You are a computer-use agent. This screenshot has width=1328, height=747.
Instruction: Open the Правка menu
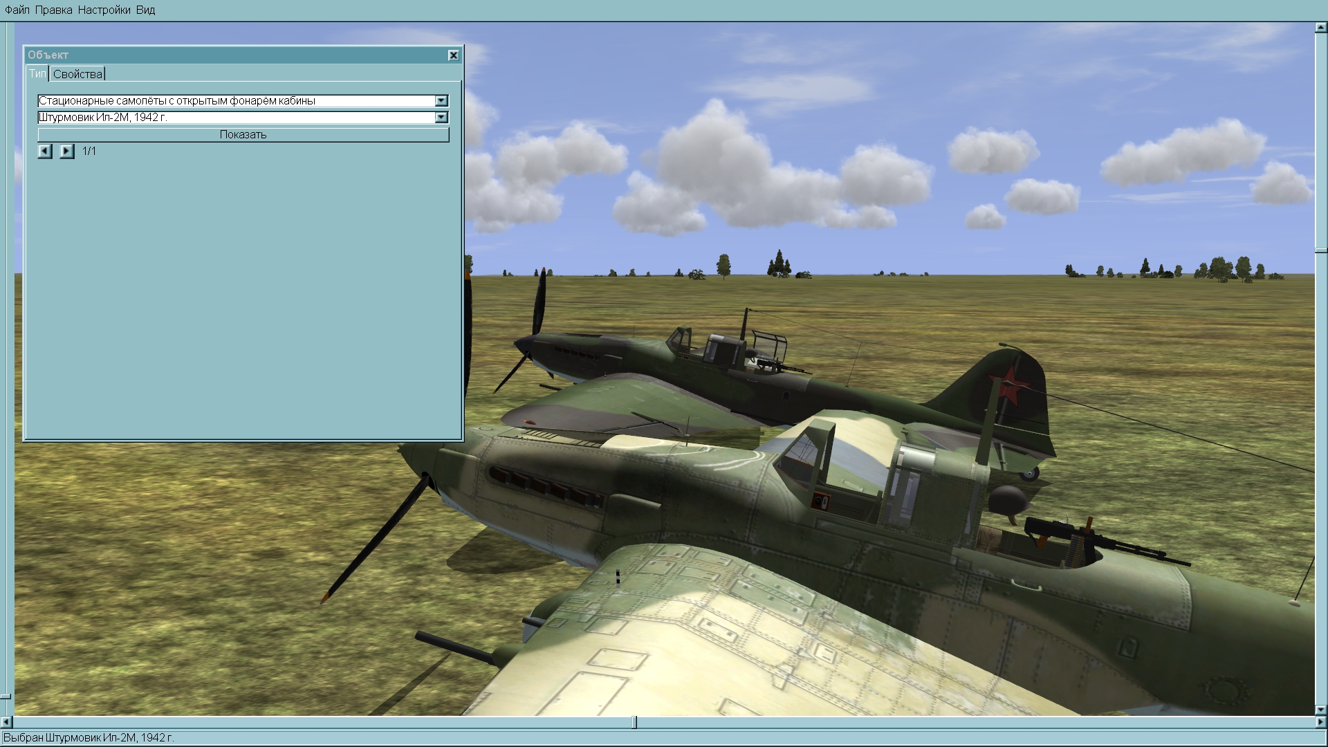point(53,10)
